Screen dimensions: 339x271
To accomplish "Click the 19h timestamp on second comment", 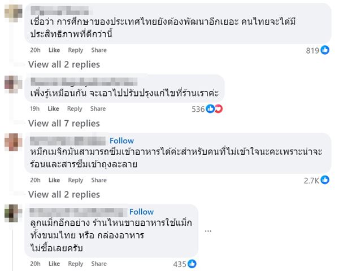I will coord(34,109).
